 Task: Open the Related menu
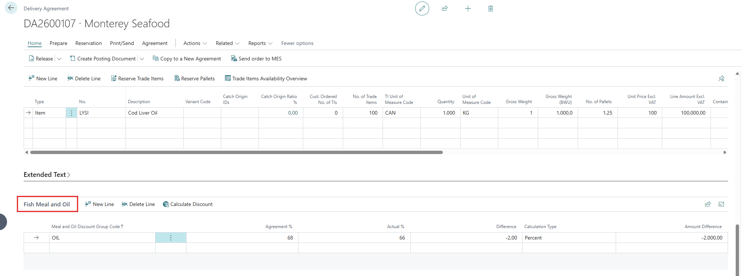[228, 43]
